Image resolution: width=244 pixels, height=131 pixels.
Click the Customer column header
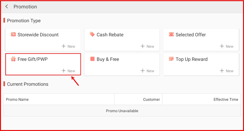pyautogui.click(x=151, y=99)
